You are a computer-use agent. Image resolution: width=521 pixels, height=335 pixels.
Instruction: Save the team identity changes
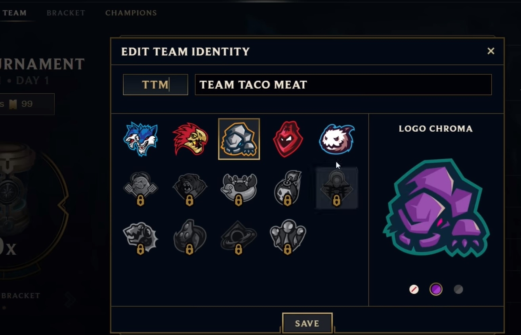point(307,323)
